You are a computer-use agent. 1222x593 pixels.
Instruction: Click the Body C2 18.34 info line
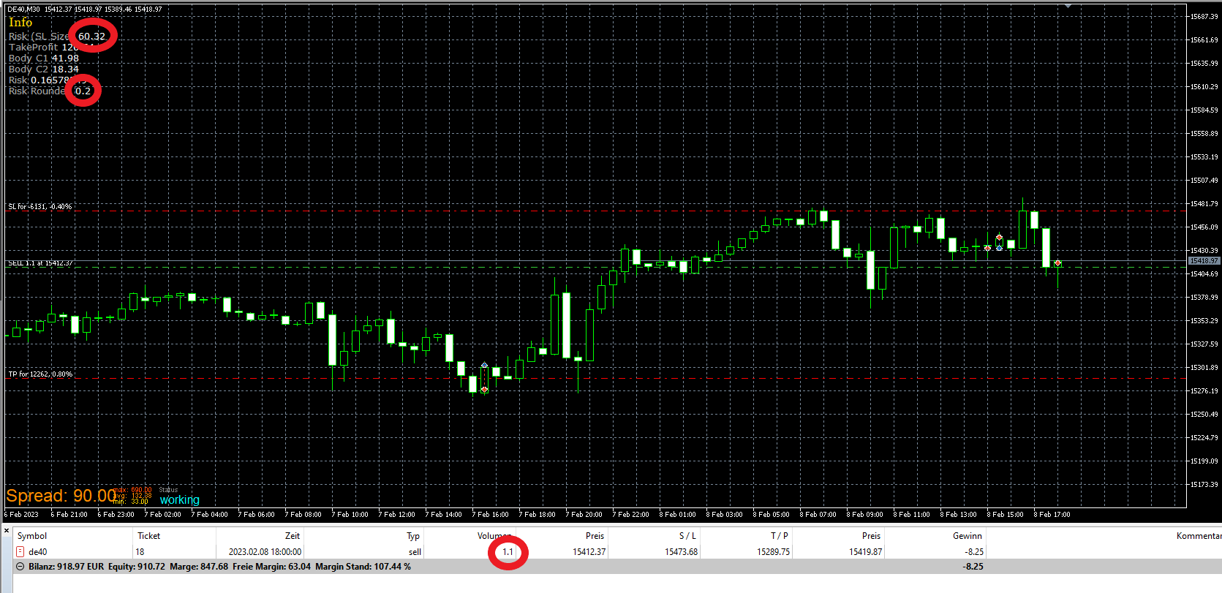(x=43, y=69)
